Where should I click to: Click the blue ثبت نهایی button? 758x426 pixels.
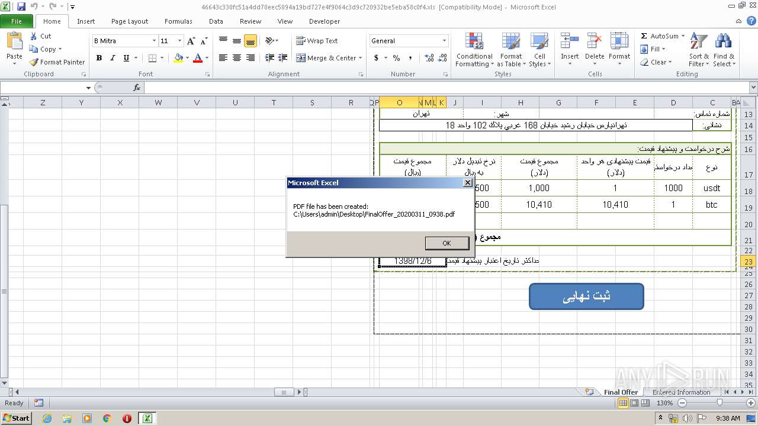coord(586,296)
